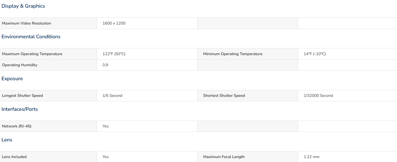Click the 122°F (50°C) value
Image resolution: width=397 pixels, height=162 pixels.
click(x=114, y=54)
